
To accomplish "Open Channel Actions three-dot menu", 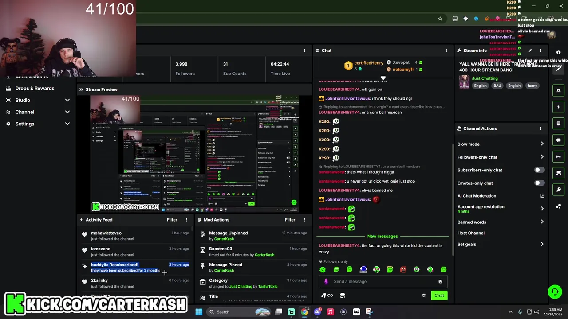I will pyautogui.click(x=540, y=128).
